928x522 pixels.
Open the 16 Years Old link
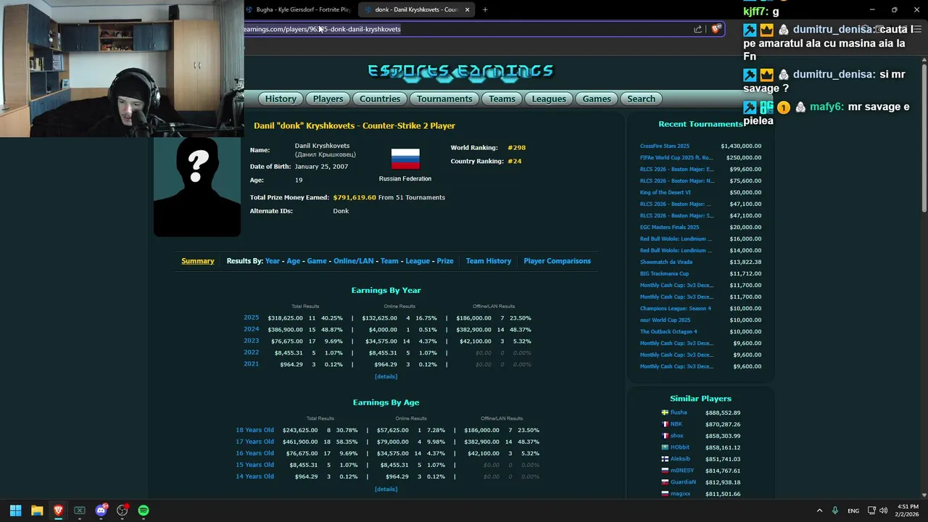tap(254, 453)
